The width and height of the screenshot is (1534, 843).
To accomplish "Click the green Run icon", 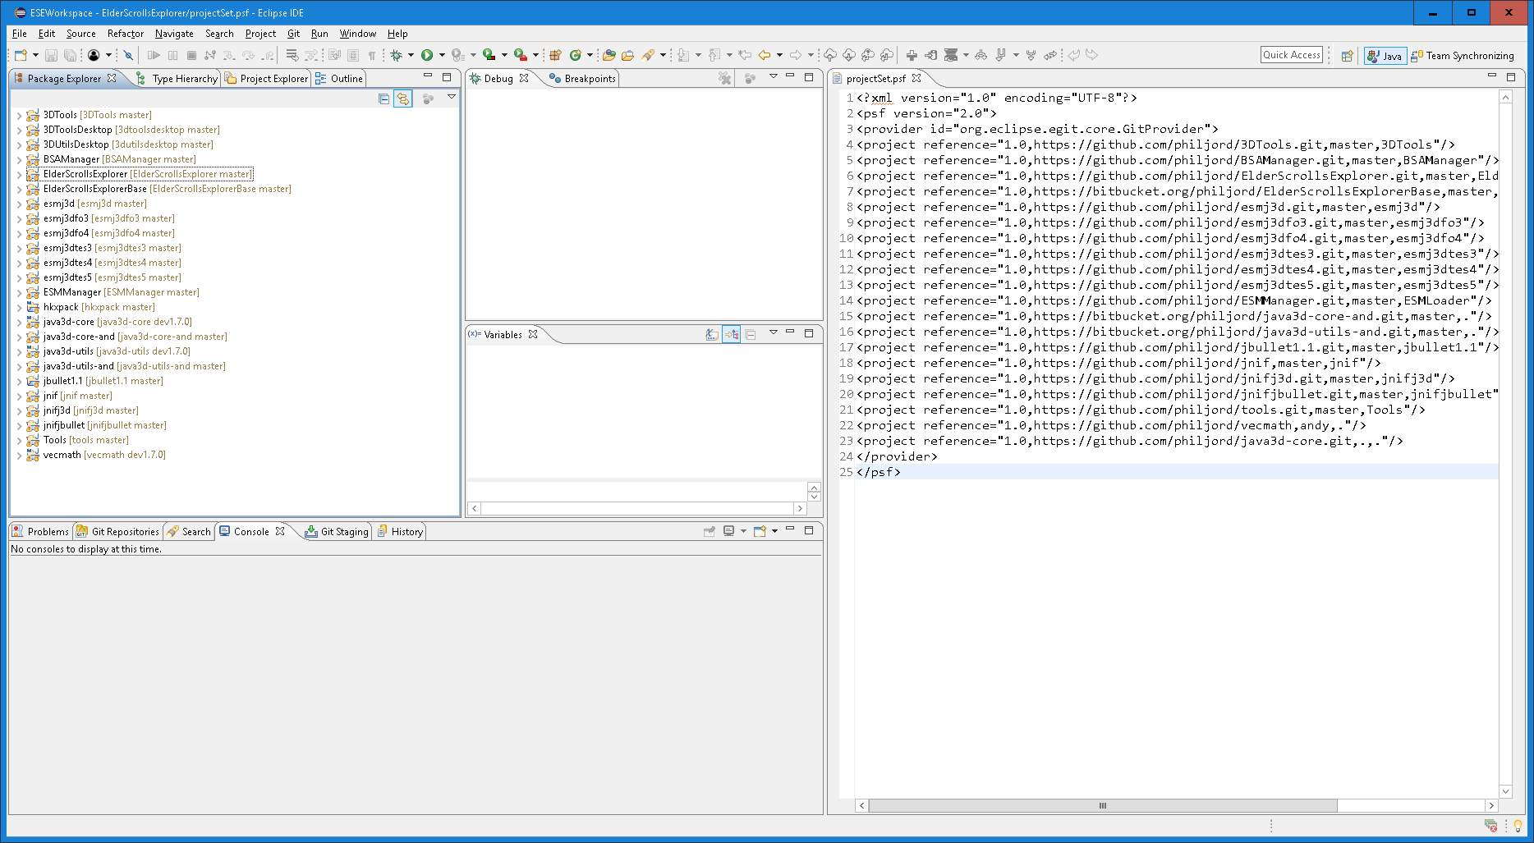I will point(427,55).
